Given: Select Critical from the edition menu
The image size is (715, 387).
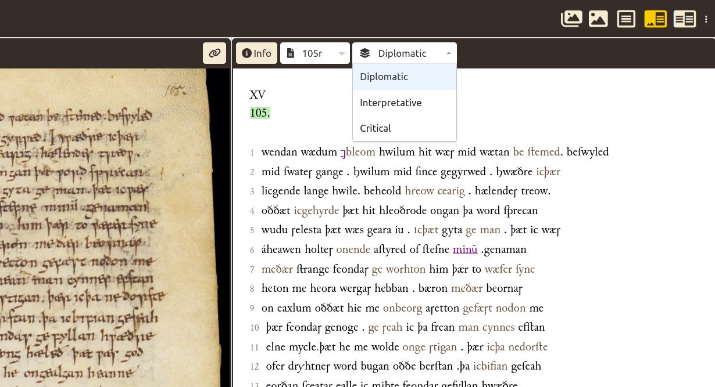Looking at the screenshot, I should click(376, 128).
